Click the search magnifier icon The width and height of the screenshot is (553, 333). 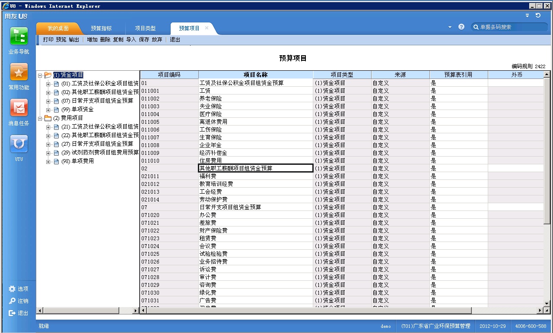[x=476, y=27]
